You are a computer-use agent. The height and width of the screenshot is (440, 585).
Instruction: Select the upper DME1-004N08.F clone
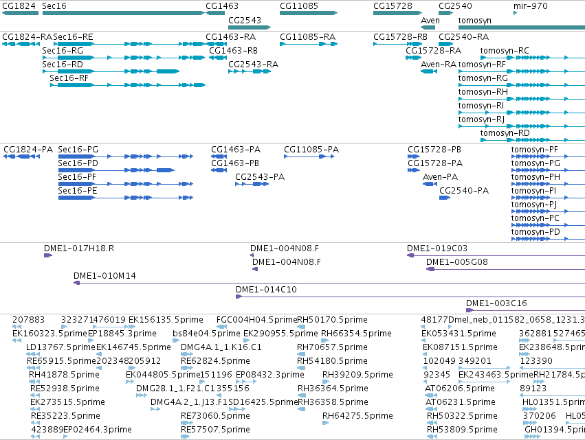tap(252, 255)
